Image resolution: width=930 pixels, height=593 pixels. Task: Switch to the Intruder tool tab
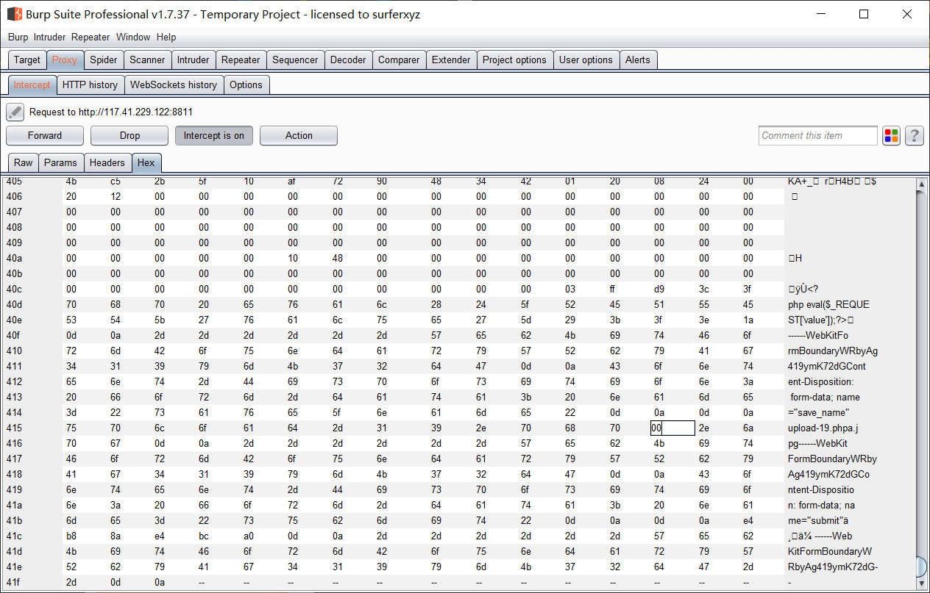coord(194,60)
